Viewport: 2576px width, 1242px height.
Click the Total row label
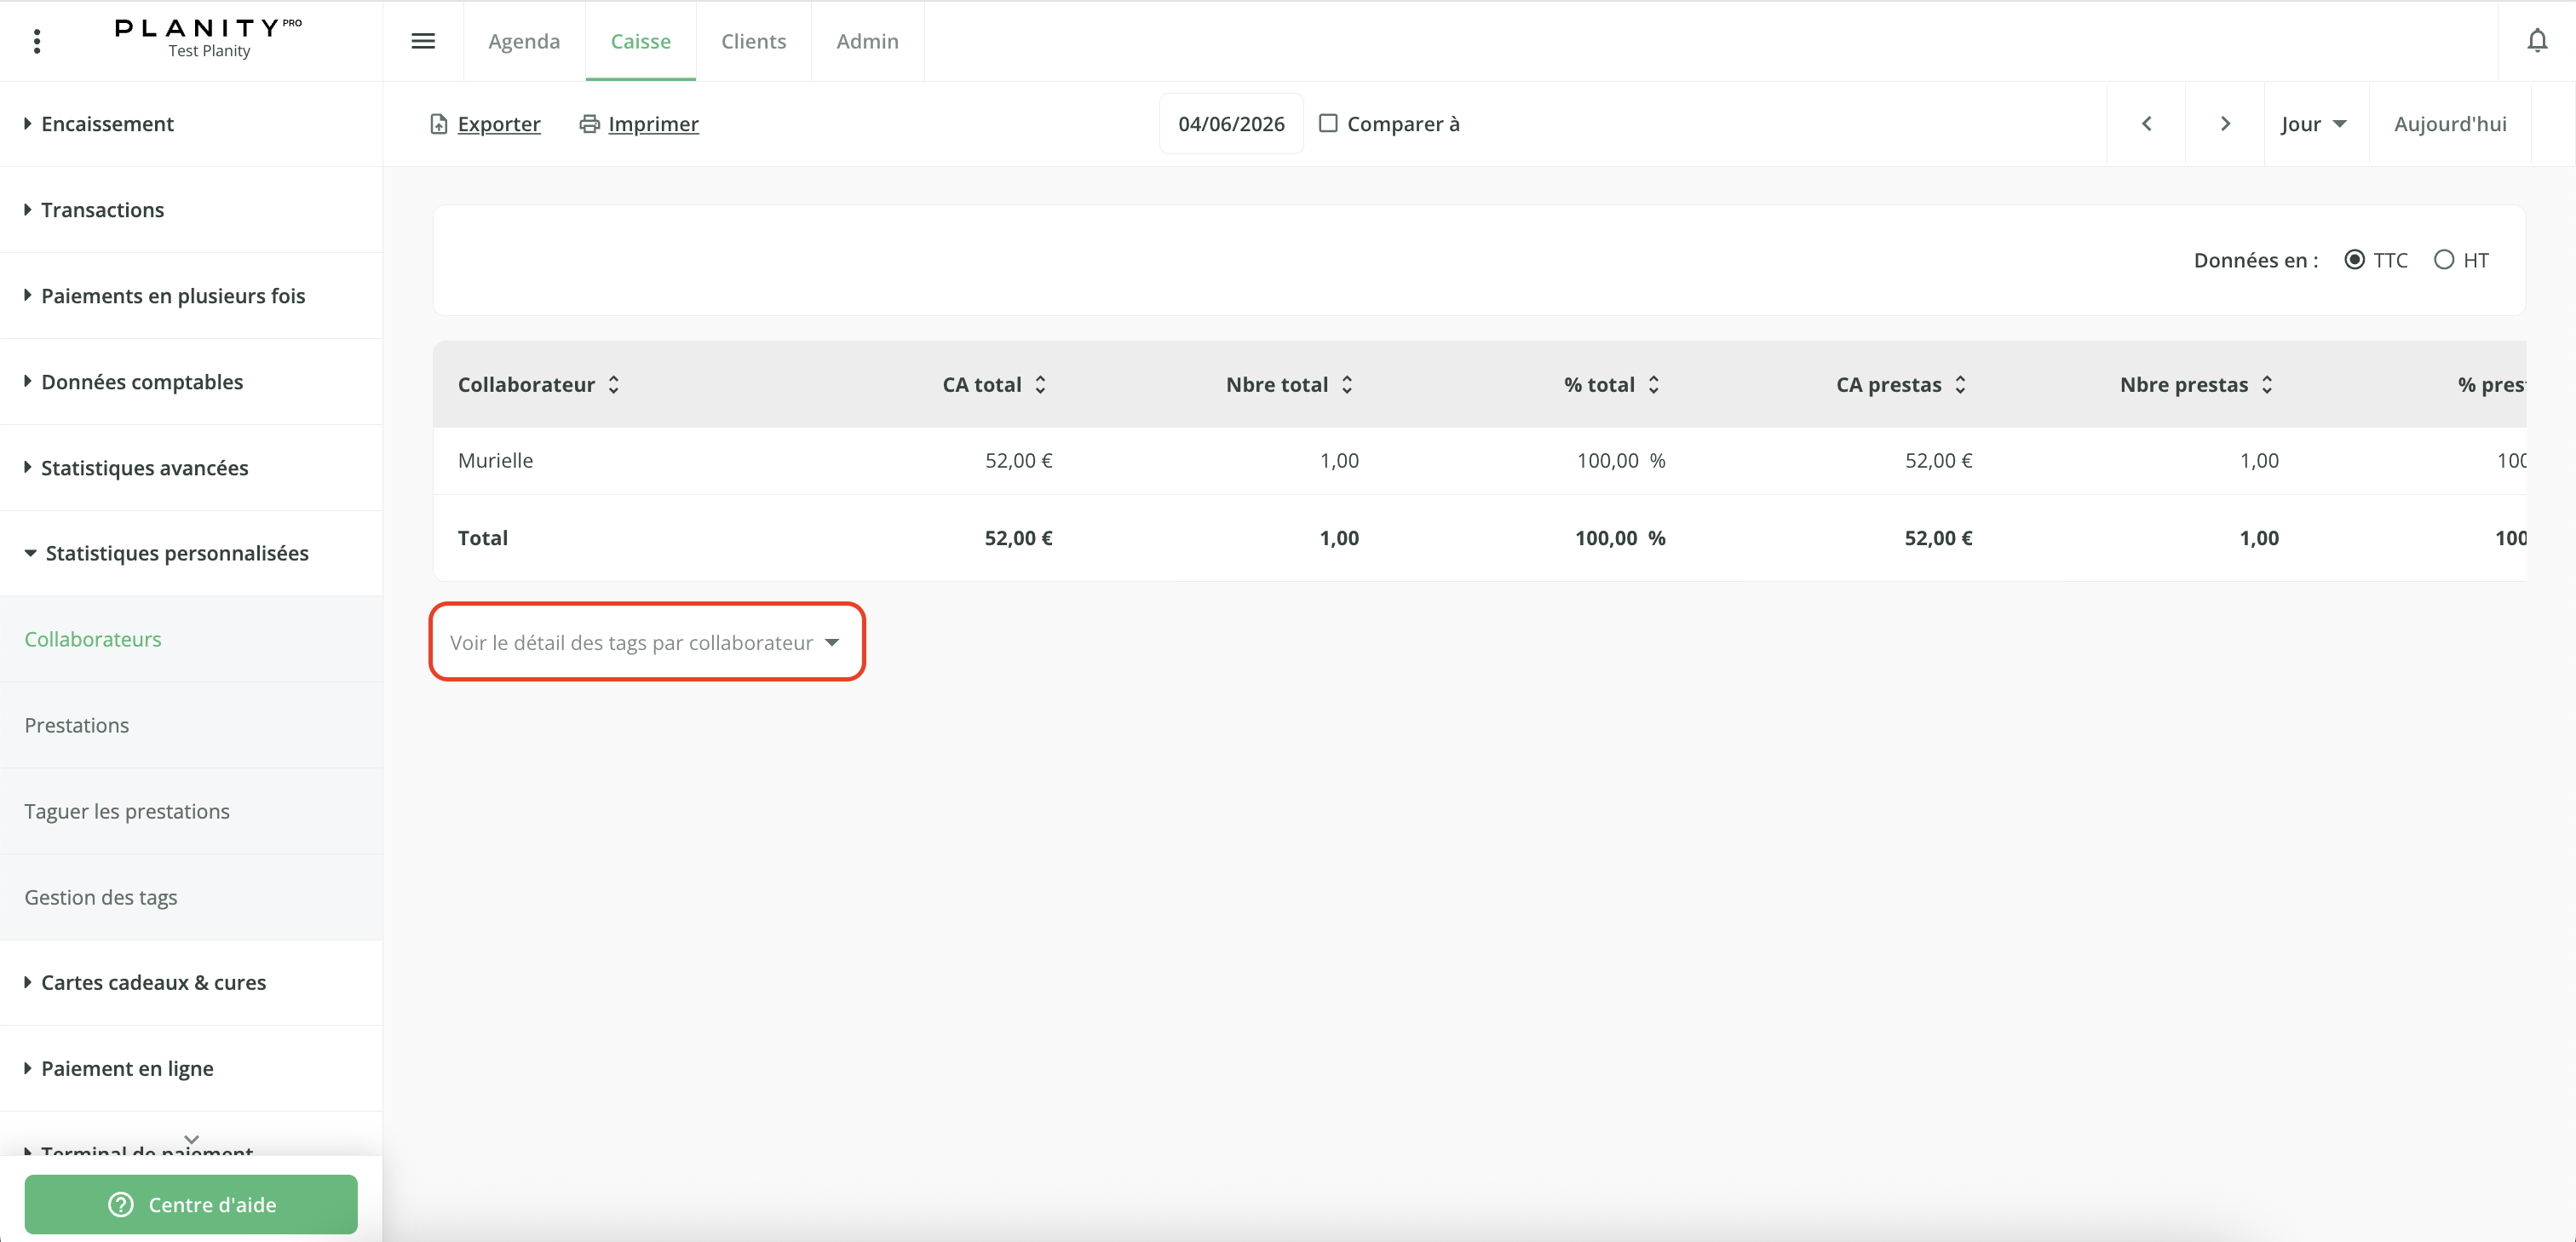pyautogui.click(x=483, y=538)
